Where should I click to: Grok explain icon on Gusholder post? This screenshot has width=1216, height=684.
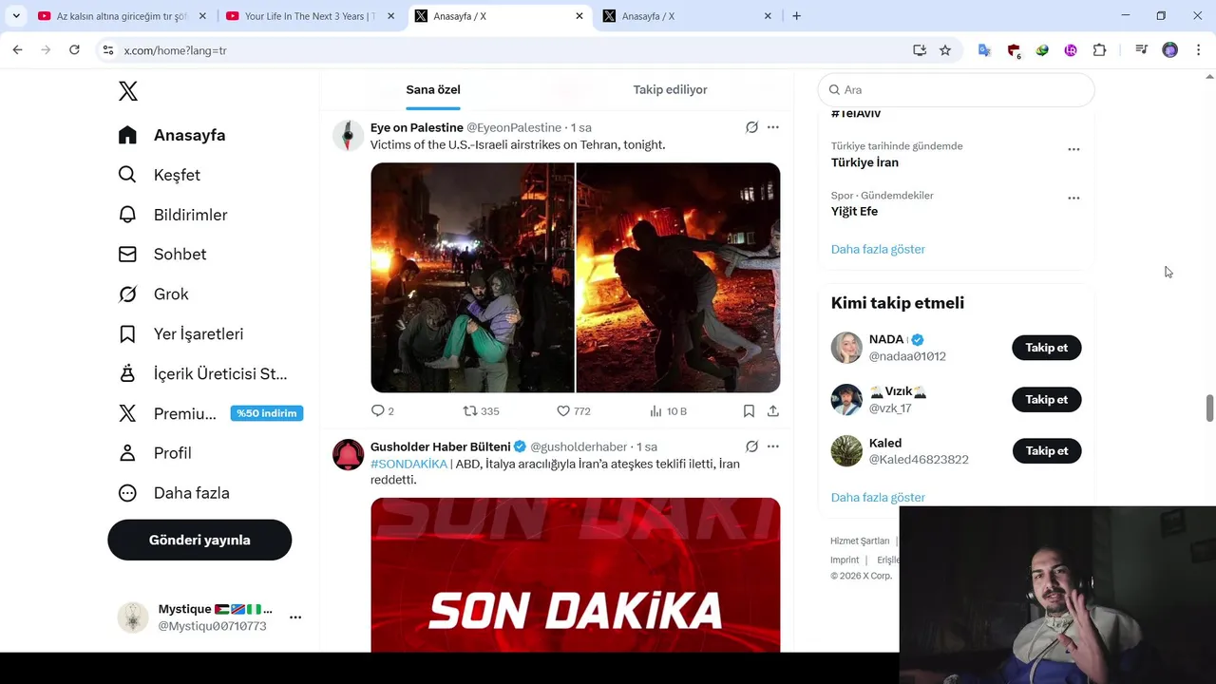click(x=751, y=446)
